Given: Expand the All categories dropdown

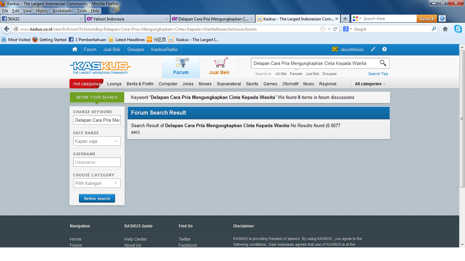Looking at the screenshot, I should click(x=370, y=84).
